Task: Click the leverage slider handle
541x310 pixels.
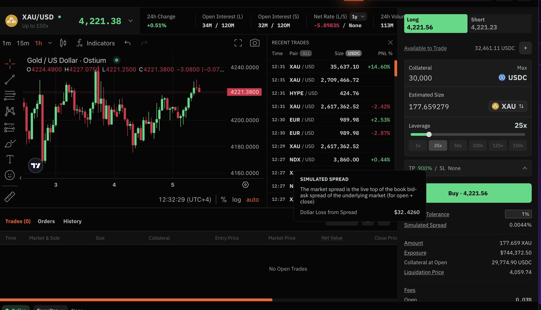Action: (429, 135)
